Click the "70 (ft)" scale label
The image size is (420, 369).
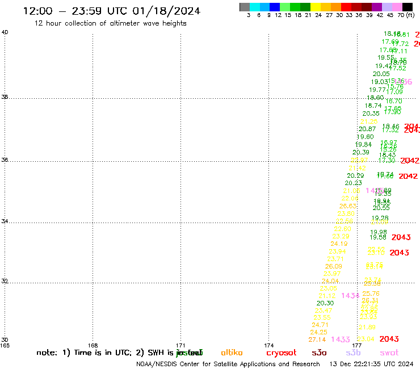click(406, 15)
